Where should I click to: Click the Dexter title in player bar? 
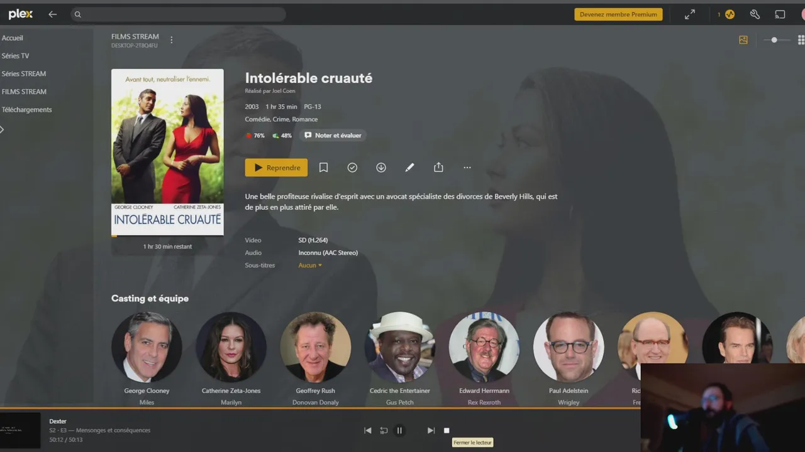[x=58, y=421]
